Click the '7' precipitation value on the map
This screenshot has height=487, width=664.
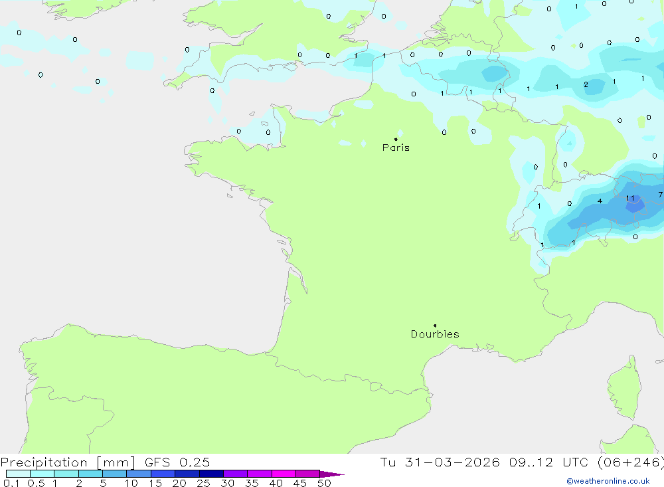[660, 195]
